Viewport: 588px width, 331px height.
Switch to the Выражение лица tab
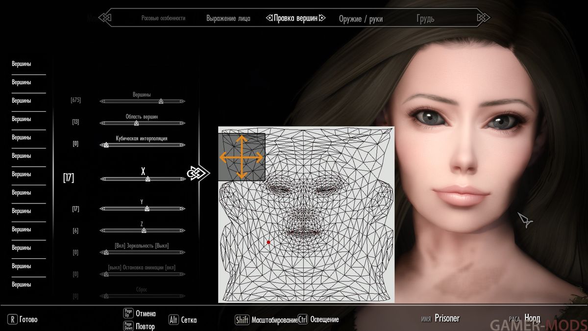point(228,19)
